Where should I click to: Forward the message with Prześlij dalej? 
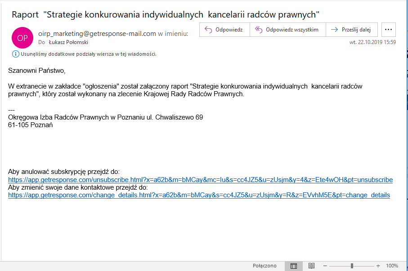(x=351, y=30)
